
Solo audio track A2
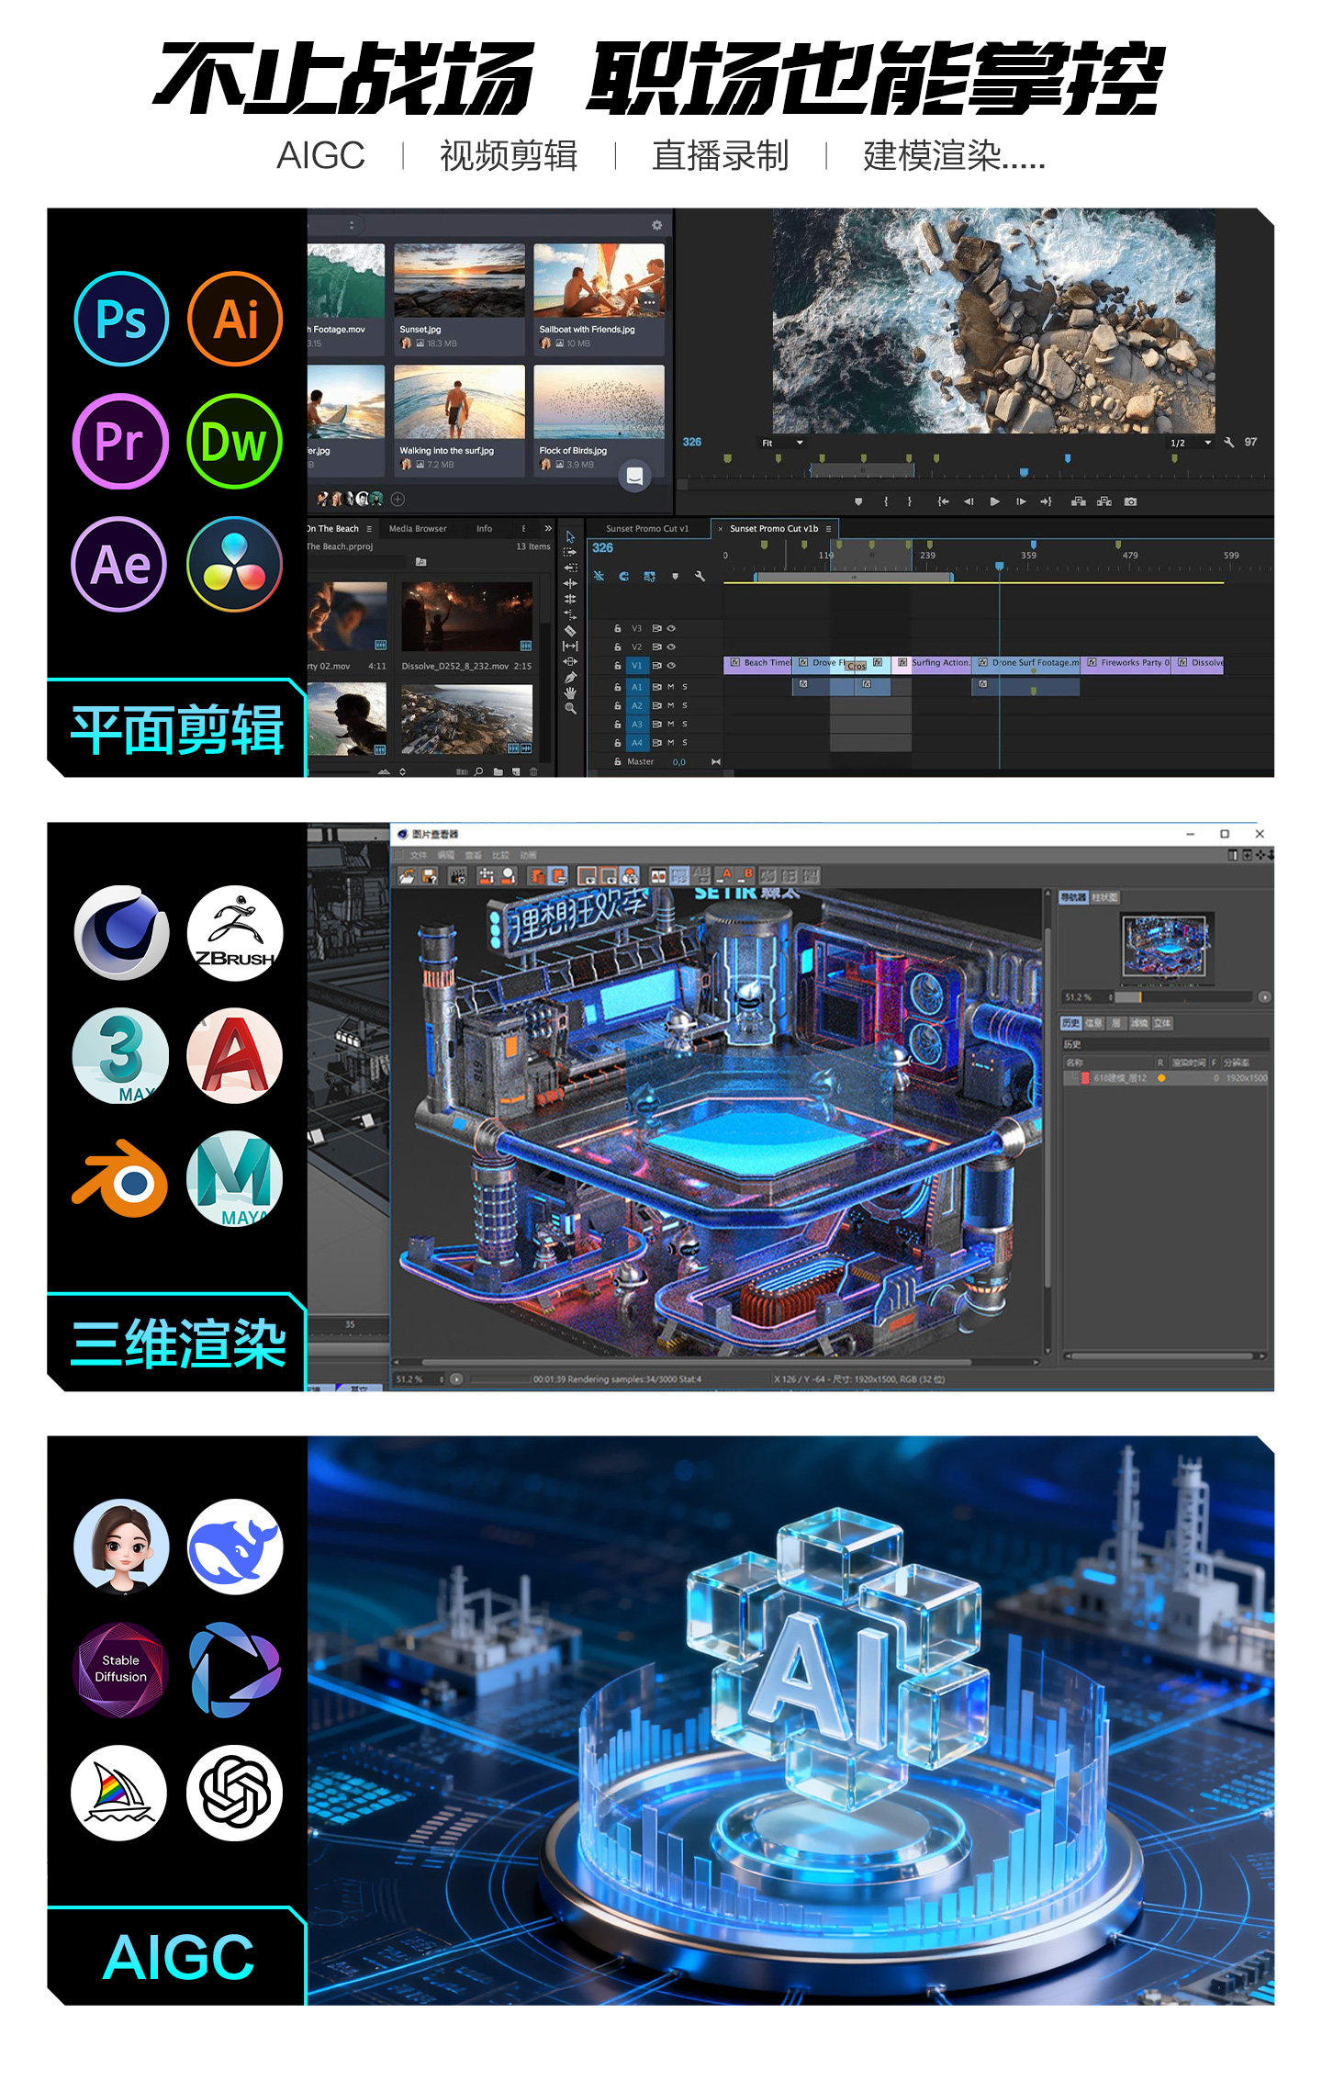click(685, 705)
